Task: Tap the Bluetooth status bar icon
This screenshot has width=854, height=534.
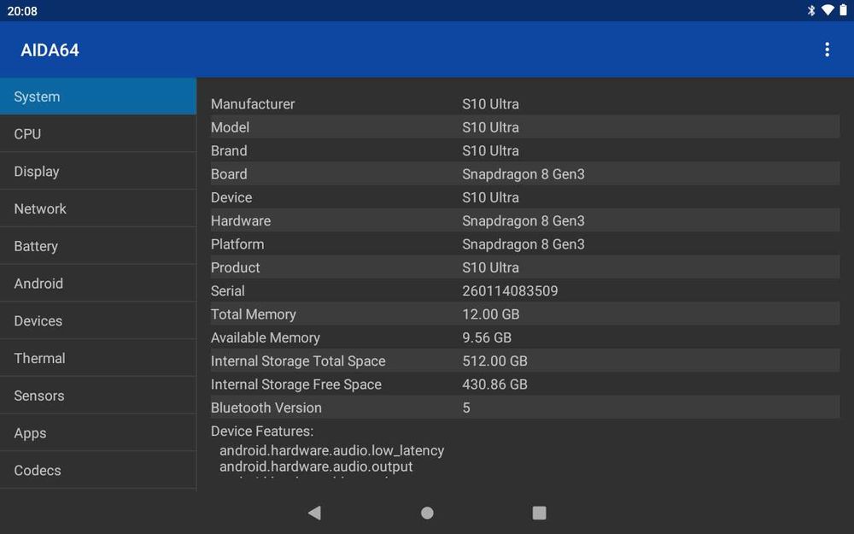Action: click(811, 10)
